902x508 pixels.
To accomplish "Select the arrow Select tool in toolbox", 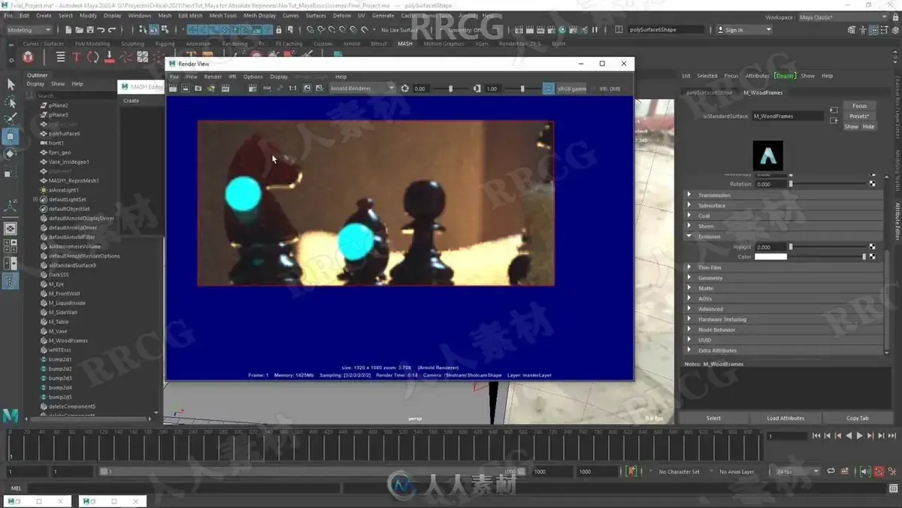I will (x=11, y=84).
